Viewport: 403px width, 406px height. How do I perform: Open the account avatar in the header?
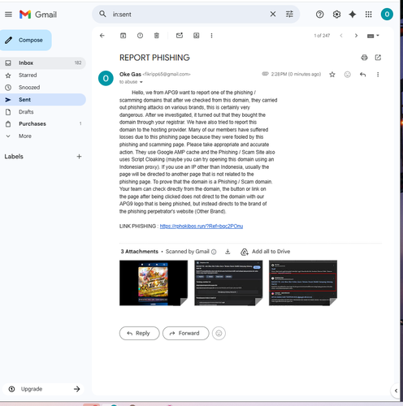(x=387, y=15)
